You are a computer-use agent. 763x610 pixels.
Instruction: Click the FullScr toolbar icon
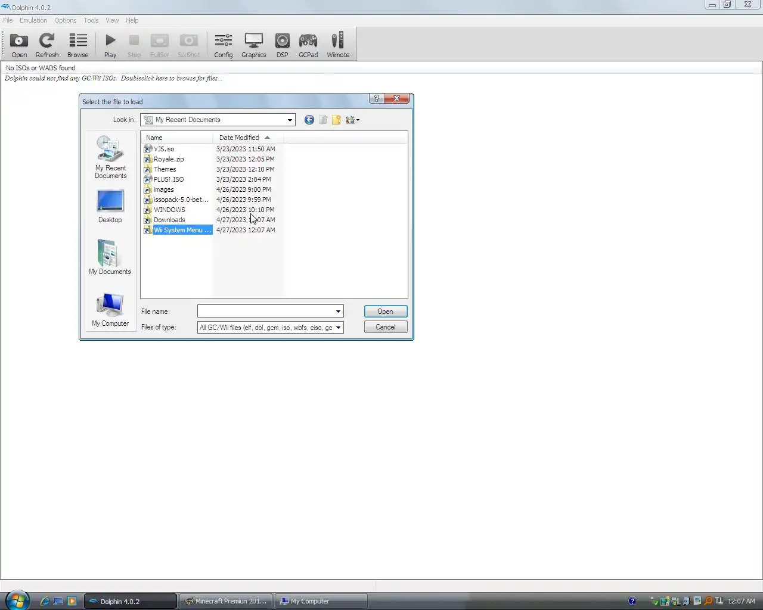coord(159,45)
